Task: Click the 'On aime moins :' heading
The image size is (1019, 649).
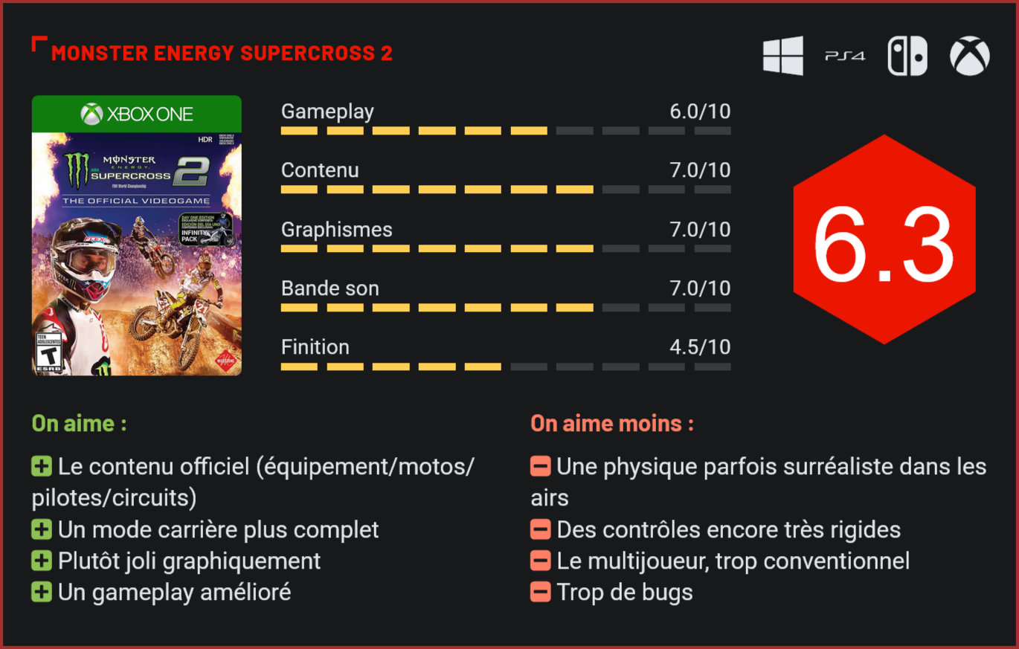Action: point(612,424)
